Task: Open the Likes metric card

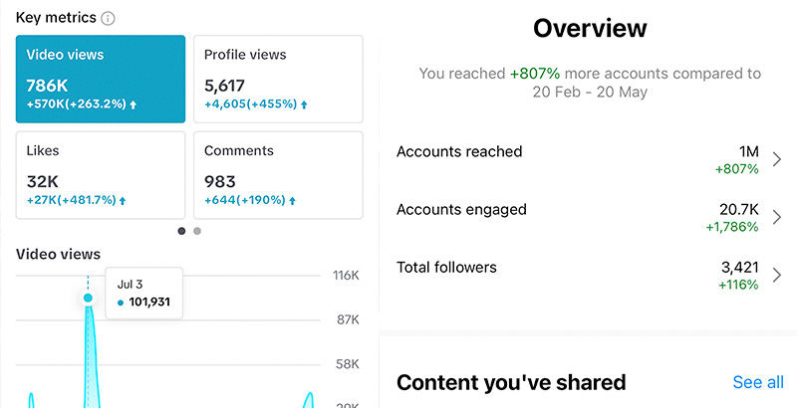Action: pos(101,175)
